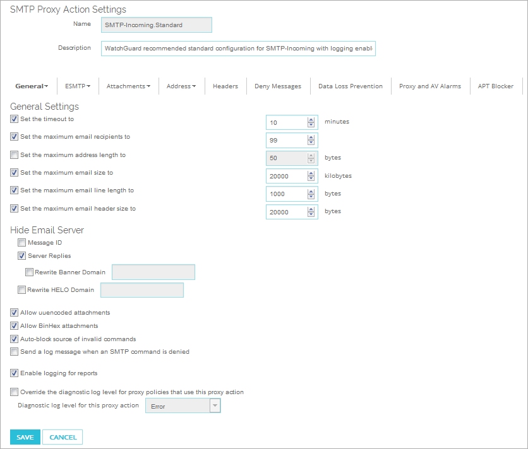Uncheck the Server Replies checkbox

click(22, 255)
